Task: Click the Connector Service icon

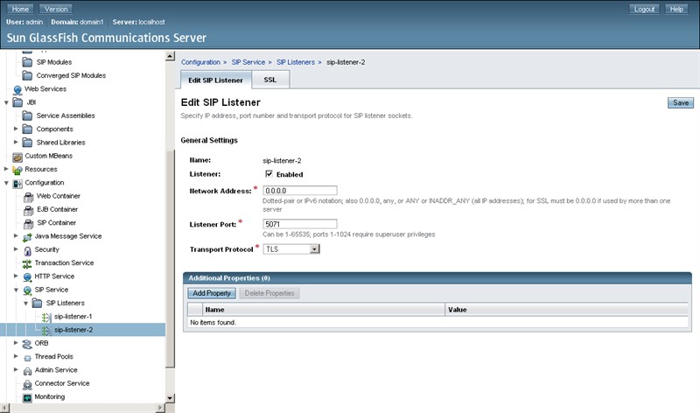Action: tap(27, 383)
